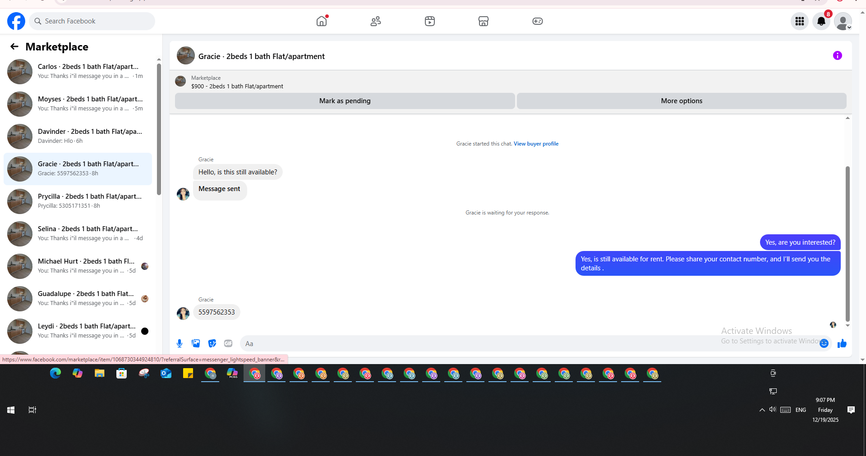Open the Davinder conversation
This screenshot has width=866, height=456.
pyautogui.click(x=78, y=136)
